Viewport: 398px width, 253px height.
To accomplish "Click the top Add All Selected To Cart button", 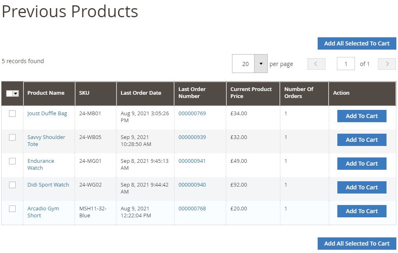I will 357,43.
